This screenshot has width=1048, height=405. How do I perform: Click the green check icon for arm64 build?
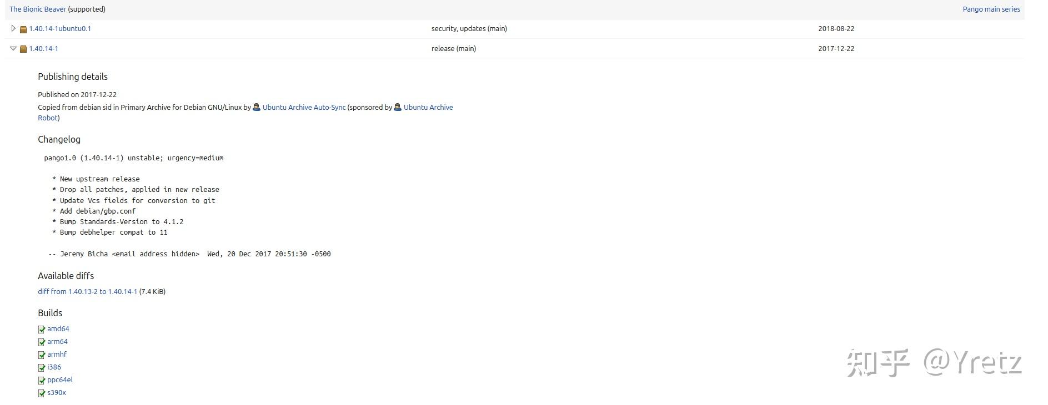(x=42, y=342)
